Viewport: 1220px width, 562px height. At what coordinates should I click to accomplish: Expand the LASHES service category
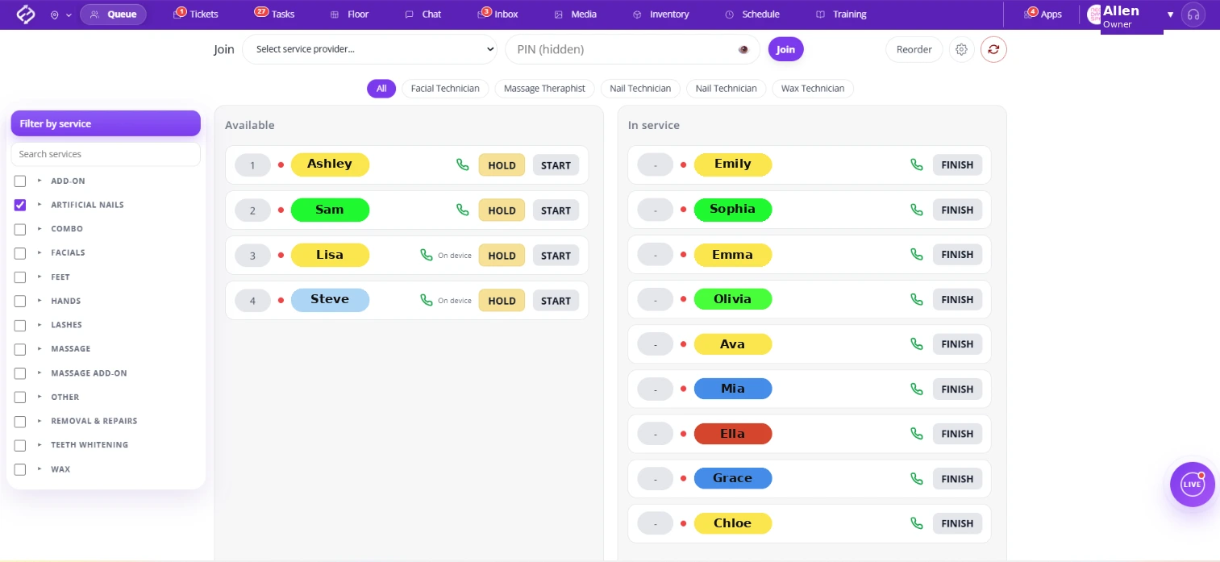[x=40, y=325]
